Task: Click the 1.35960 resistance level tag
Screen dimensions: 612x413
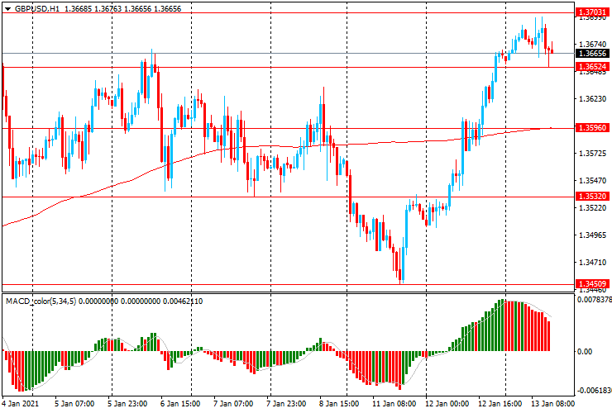Action: [x=591, y=128]
